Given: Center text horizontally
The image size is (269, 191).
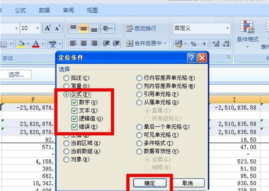Looking at the screenshot, I should coord(83,43).
